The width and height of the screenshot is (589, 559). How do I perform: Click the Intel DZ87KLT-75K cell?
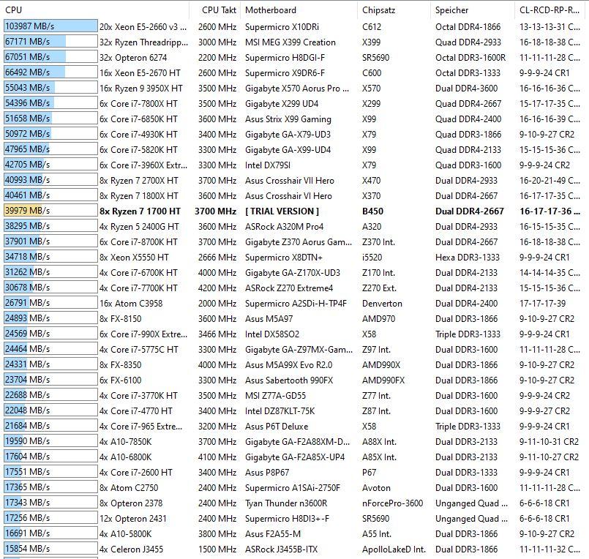280,412
